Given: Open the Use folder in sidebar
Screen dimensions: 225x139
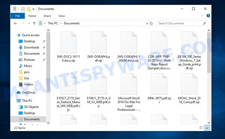Looking at the screenshot, I should (26, 78).
